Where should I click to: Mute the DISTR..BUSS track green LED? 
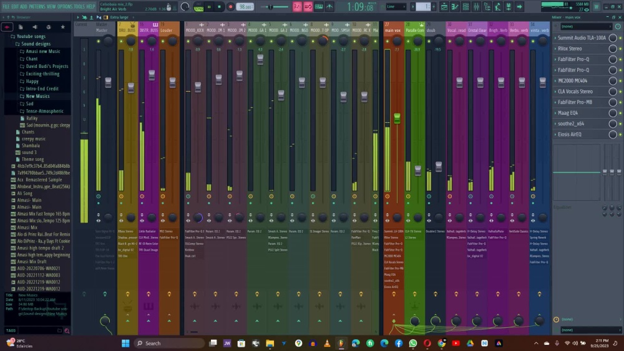point(142,41)
